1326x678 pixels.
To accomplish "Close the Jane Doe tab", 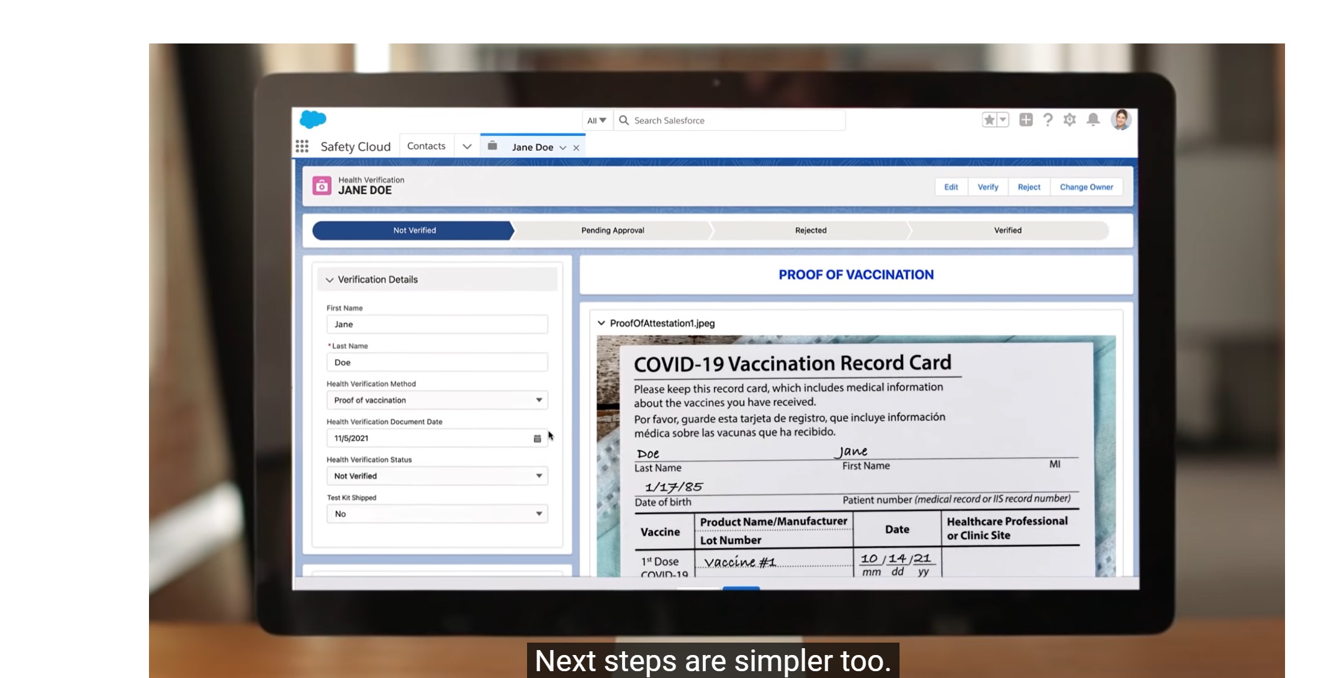I will (x=576, y=148).
